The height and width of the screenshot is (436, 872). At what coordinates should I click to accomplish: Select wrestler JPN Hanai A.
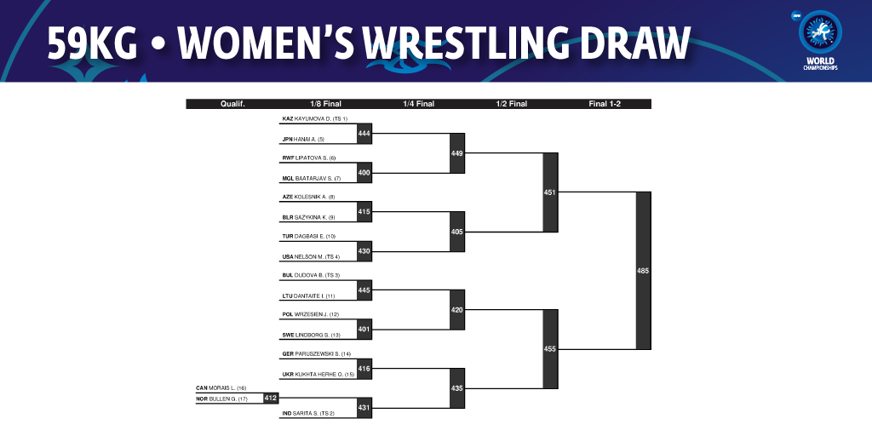tap(303, 139)
